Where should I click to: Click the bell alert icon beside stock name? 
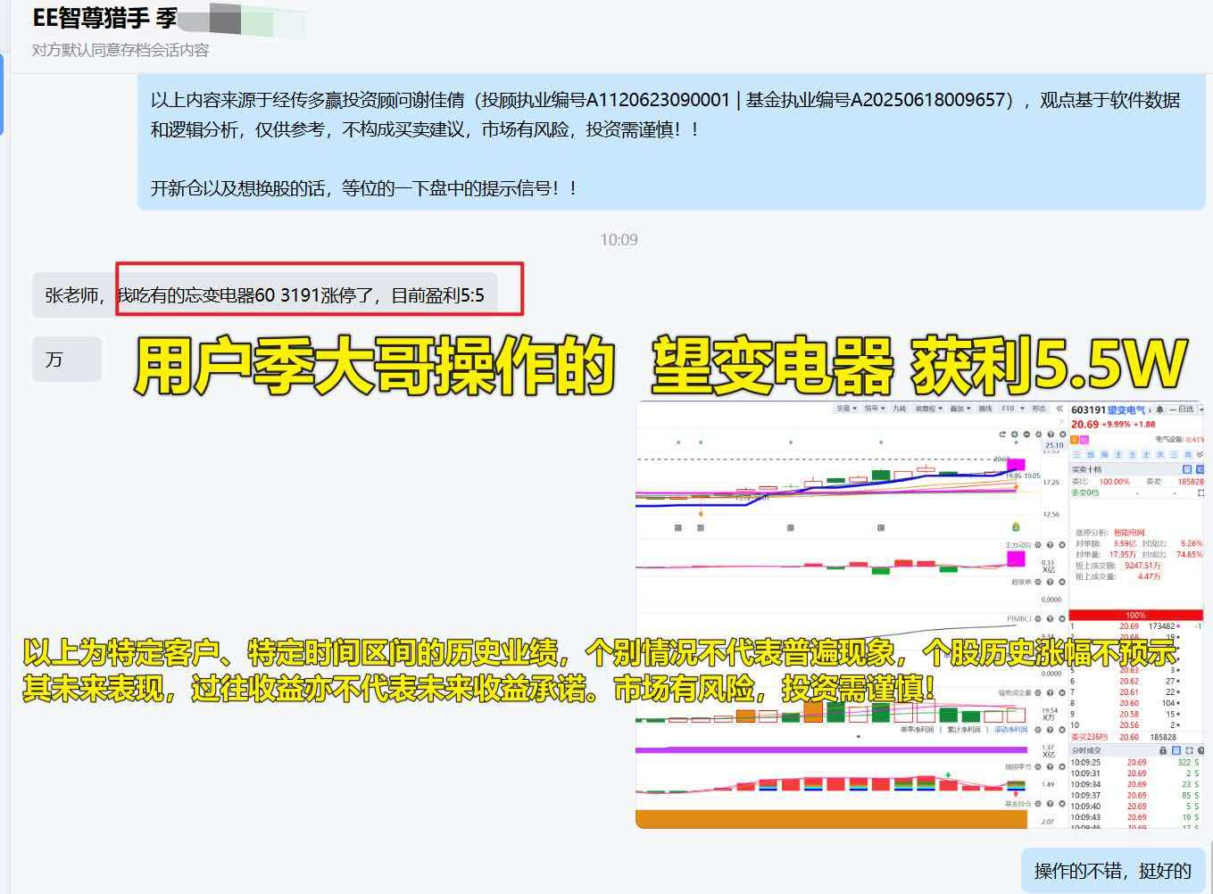tap(1159, 410)
